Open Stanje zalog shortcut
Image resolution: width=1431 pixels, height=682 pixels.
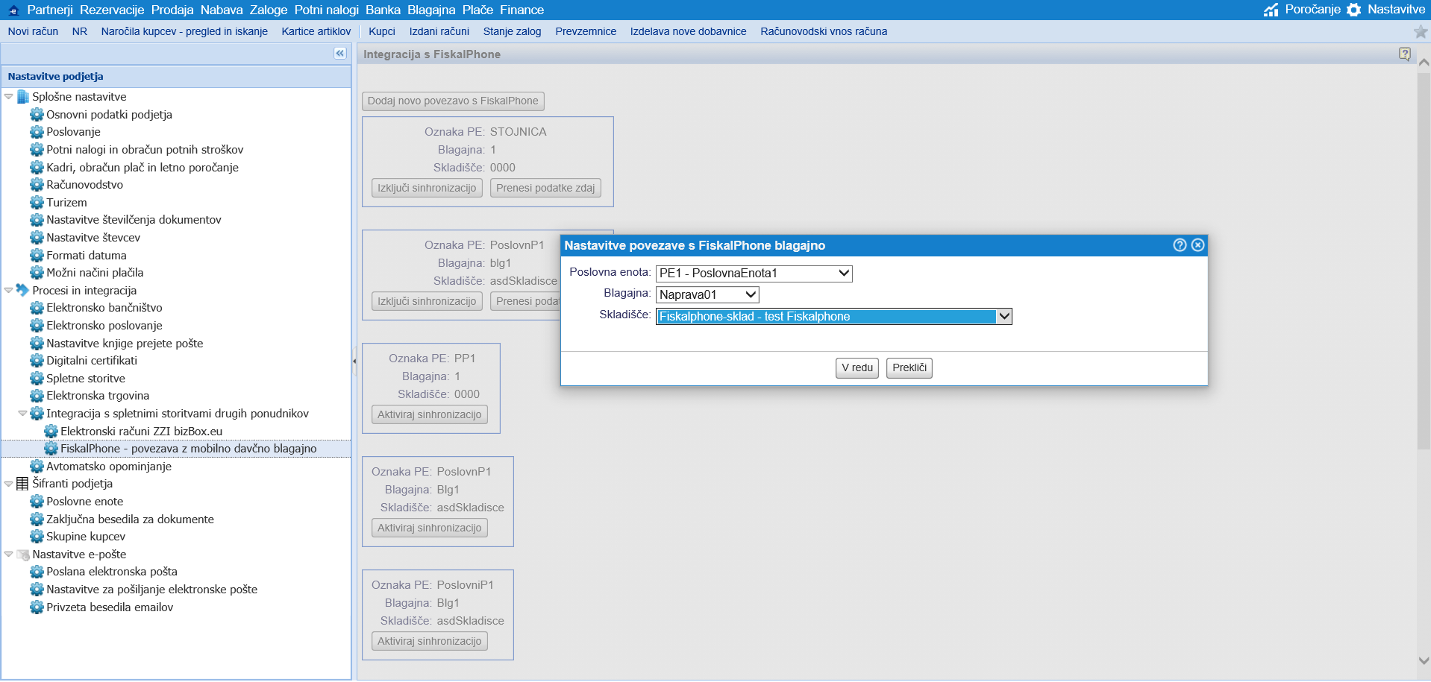pos(513,31)
